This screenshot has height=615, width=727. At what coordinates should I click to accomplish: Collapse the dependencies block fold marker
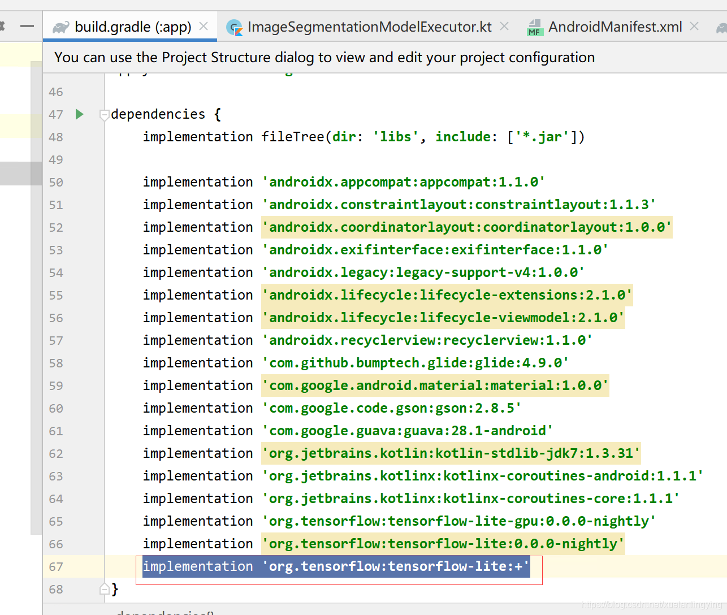tap(104, 115)
